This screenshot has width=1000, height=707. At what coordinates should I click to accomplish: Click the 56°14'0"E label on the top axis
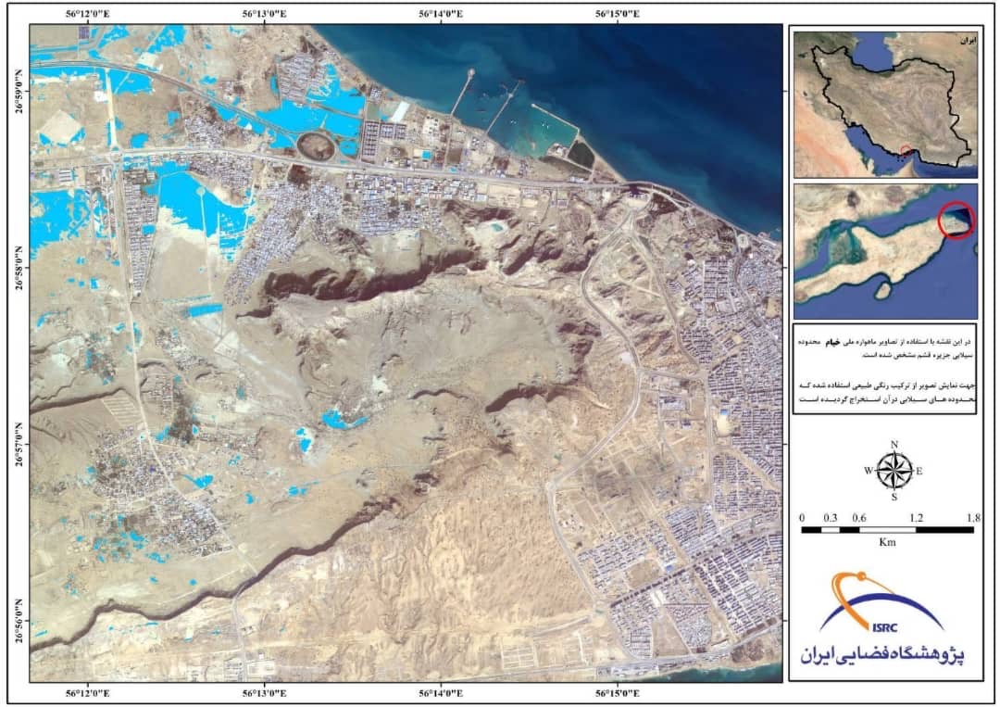(x=442, y=13)
